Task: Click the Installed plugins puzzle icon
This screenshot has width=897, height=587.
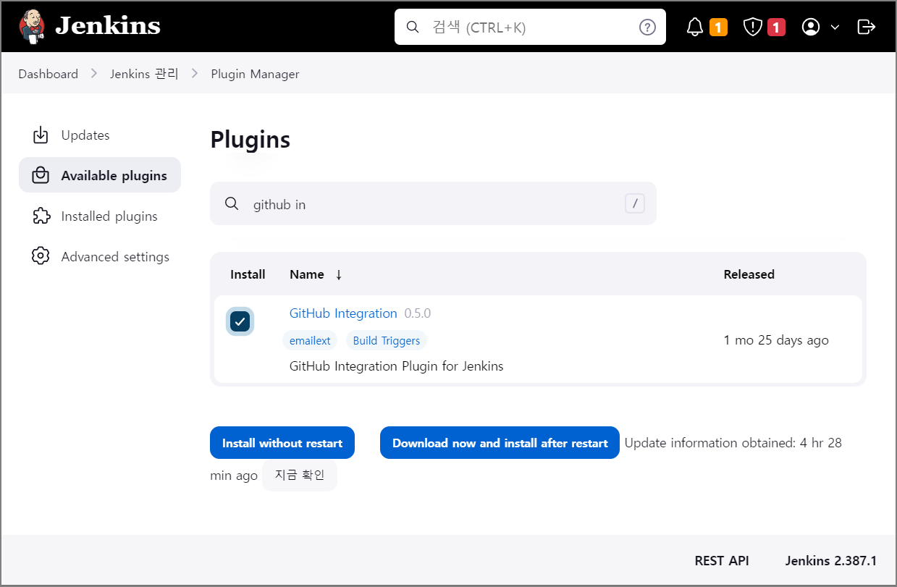Action: pos(41,216)
